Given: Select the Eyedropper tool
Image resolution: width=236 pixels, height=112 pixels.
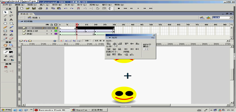Looking at the screenshot, I should coord(5,39).
